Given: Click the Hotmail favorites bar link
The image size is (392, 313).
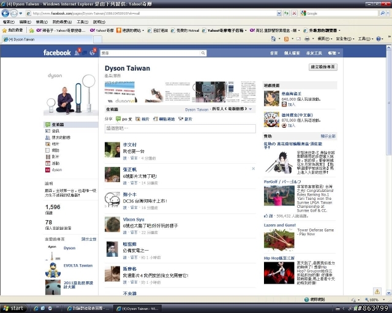Looking at the screenshot, I should pyautogui.click(x=185, y=31).
